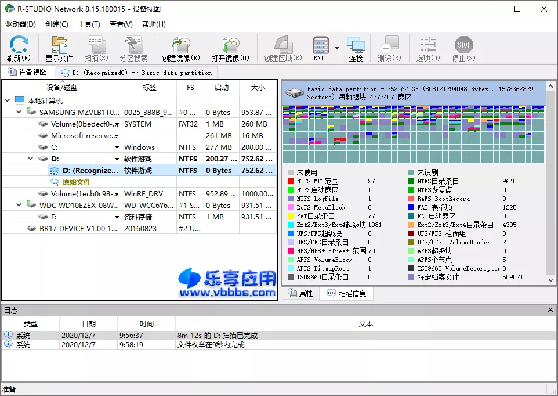Viewport: 558px width, 396px height.
Task: Click the 连接 (Connect) toolbar icon
Action: coord(356,48)
